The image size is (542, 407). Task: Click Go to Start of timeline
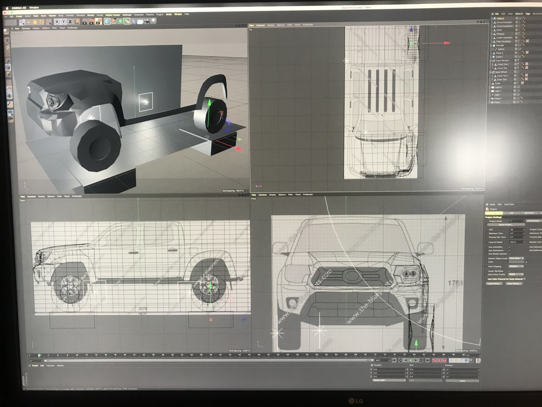394,360
